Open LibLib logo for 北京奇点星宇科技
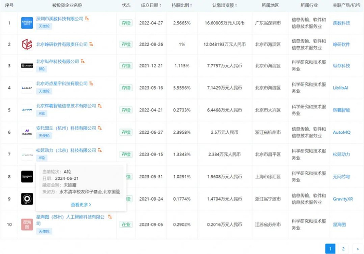Image resolution: width=364 pixels, height=254 pixels. (x=27, y=88)
